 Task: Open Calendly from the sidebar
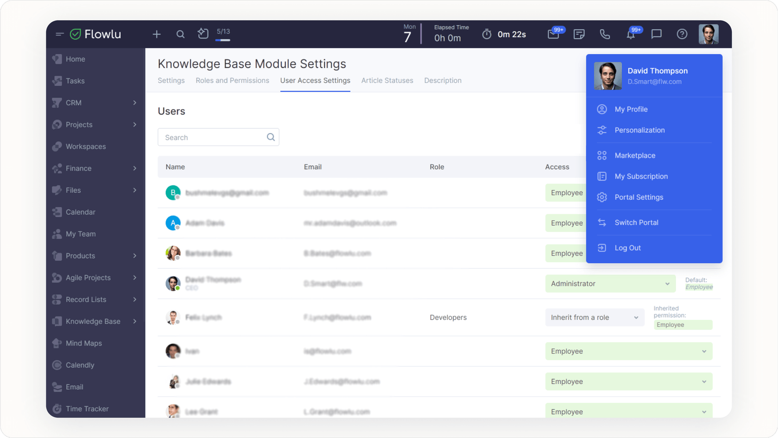click(79, 365)
